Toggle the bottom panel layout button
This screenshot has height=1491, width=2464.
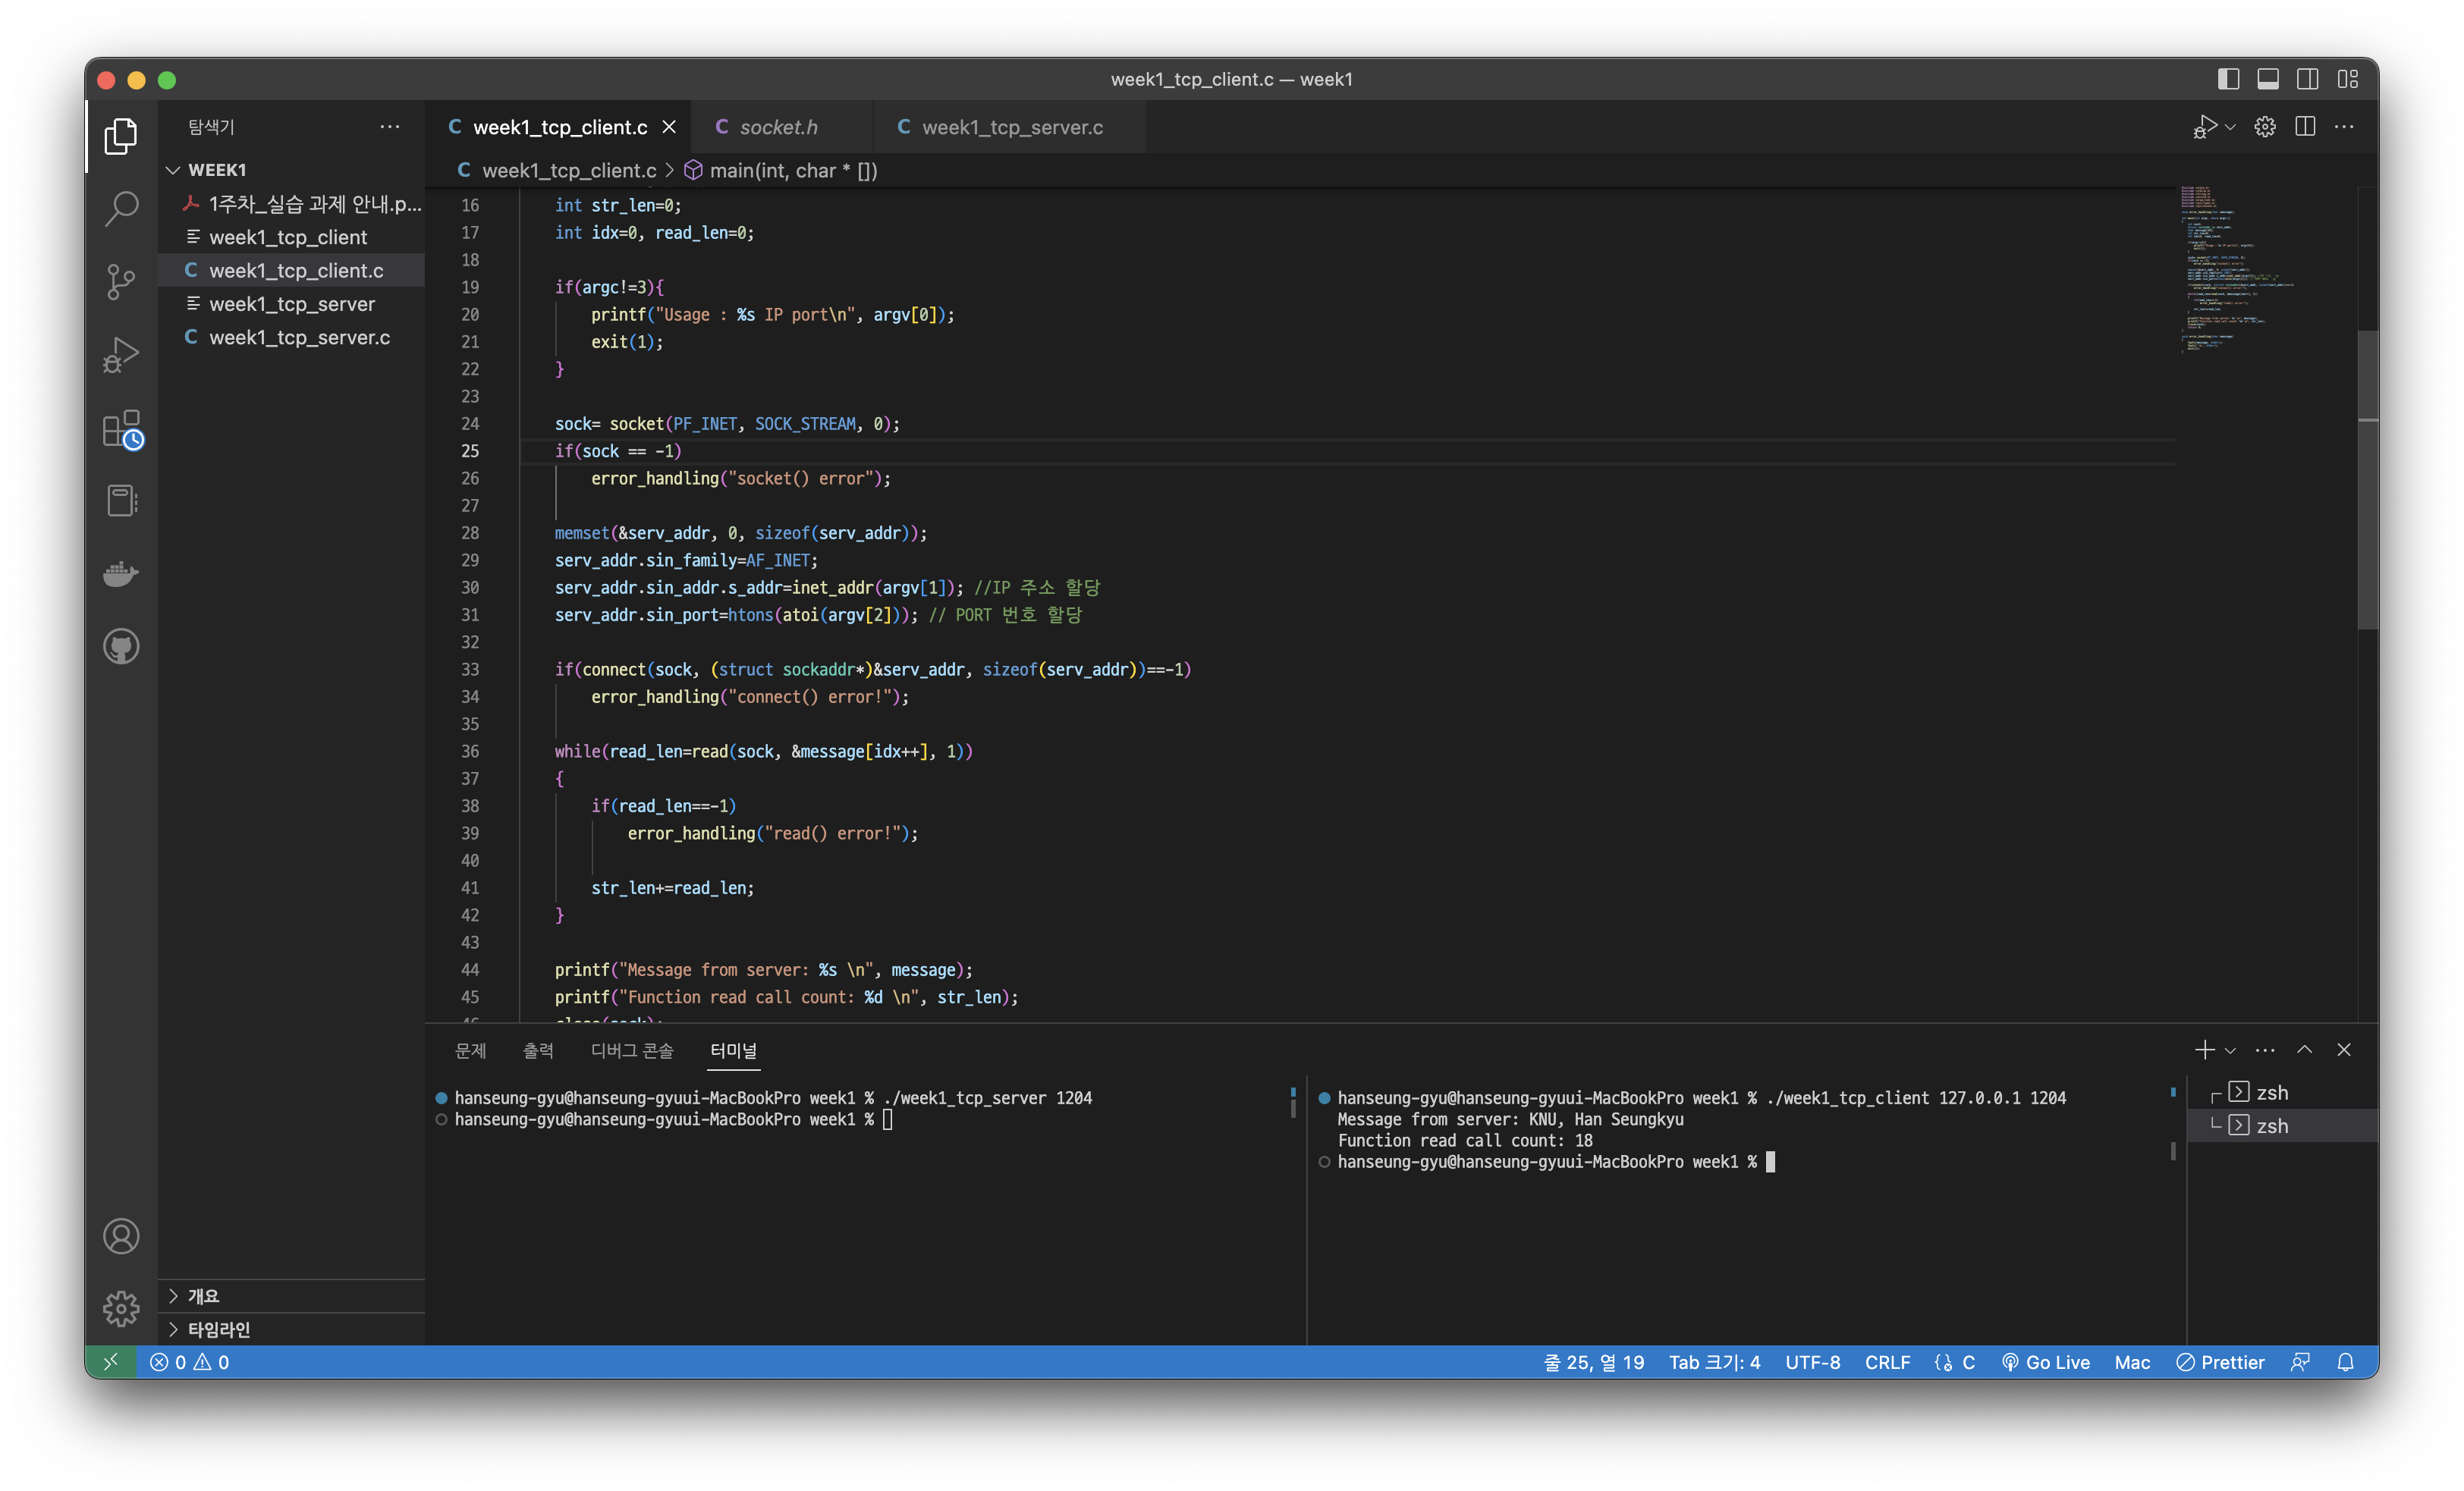click(x=2268, y=79)
